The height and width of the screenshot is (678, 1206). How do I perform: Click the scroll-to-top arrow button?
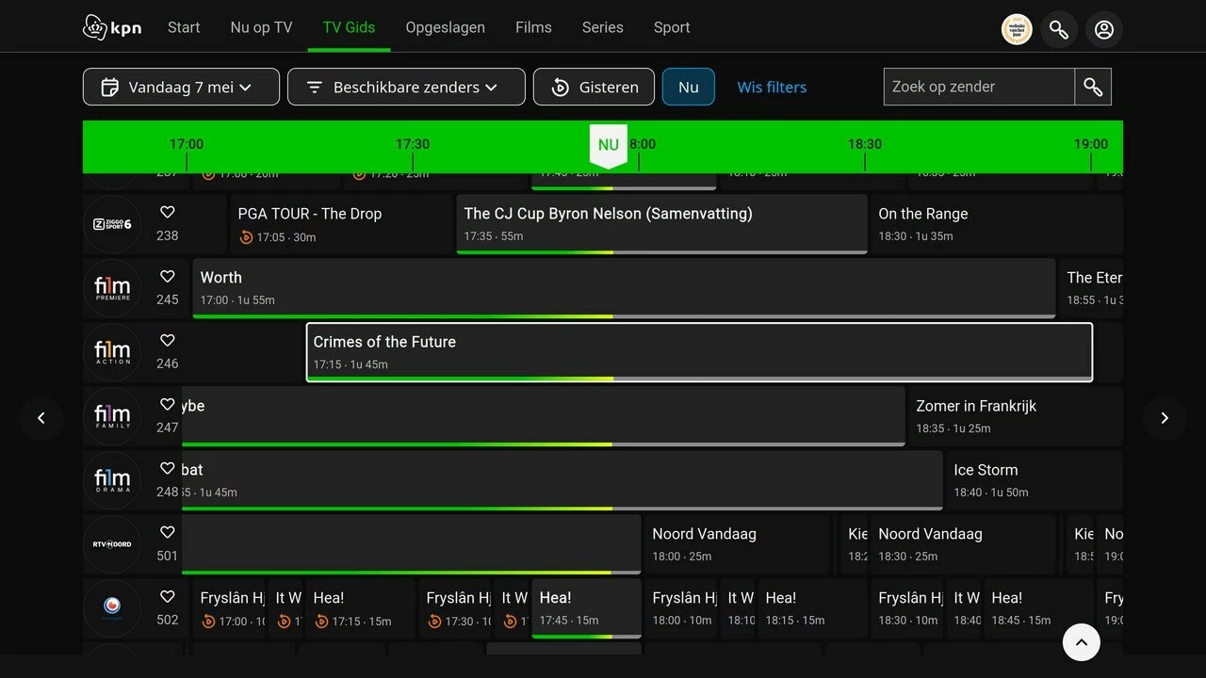point(1082,642)
